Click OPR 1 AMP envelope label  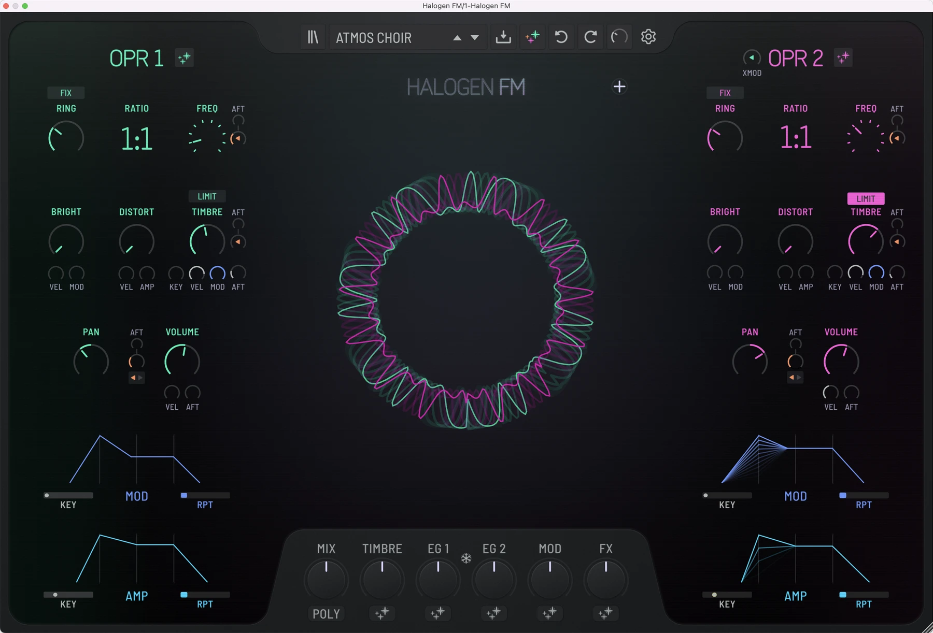click(137, 596)
